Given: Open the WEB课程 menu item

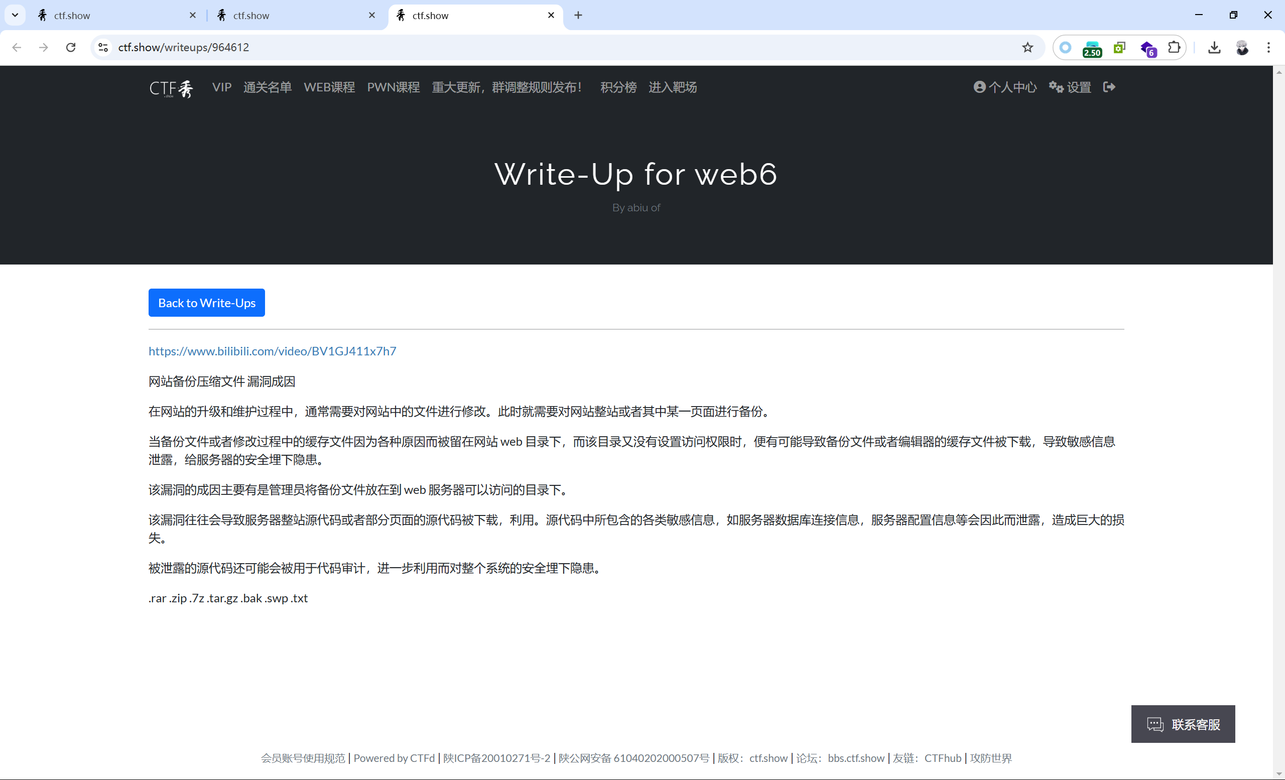Looking at the screenshot, I should click(x=329, y=87).
